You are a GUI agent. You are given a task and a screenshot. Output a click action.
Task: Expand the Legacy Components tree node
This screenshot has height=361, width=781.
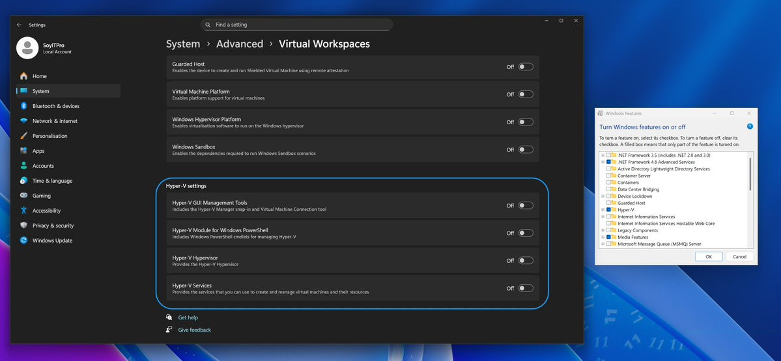point(603,230)
